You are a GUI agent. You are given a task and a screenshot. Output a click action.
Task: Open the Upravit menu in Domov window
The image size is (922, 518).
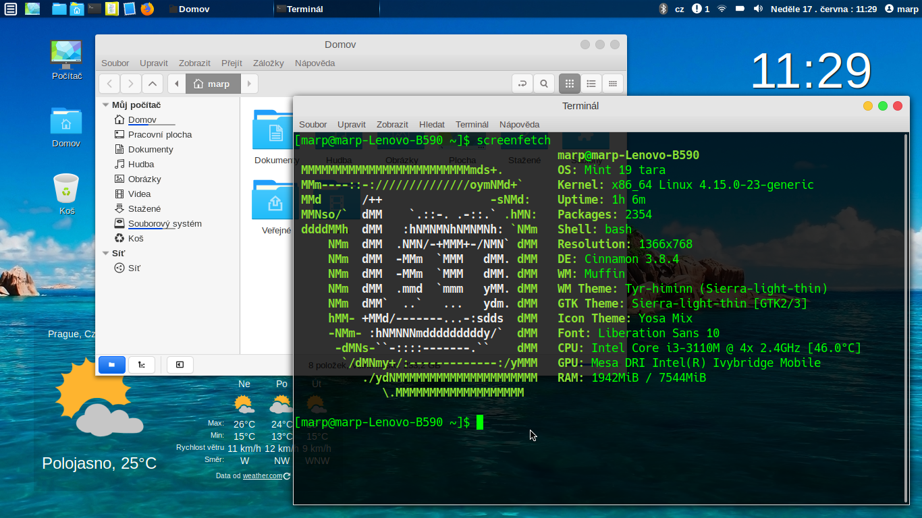pos(154,63)
